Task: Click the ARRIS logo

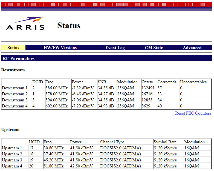Action: click(25, 24)
